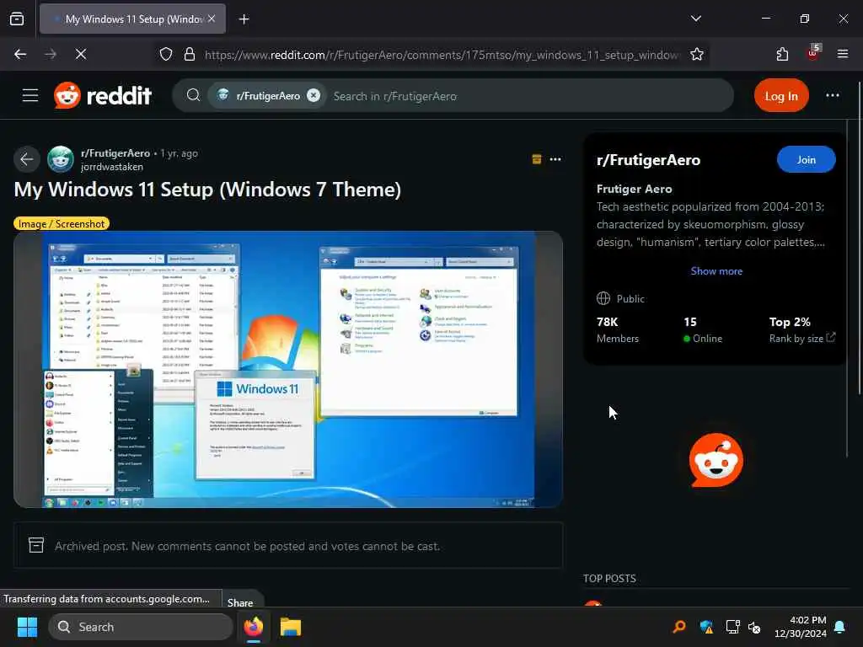This screenshot has height=647, width=863.
Task: Open the site security padlock info
Action: tap(190, 54)
